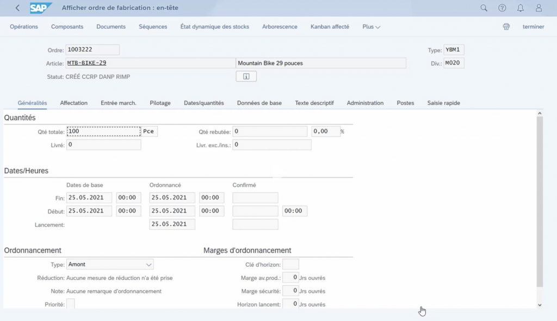Open État dynamique des stocks

[214, 27]
